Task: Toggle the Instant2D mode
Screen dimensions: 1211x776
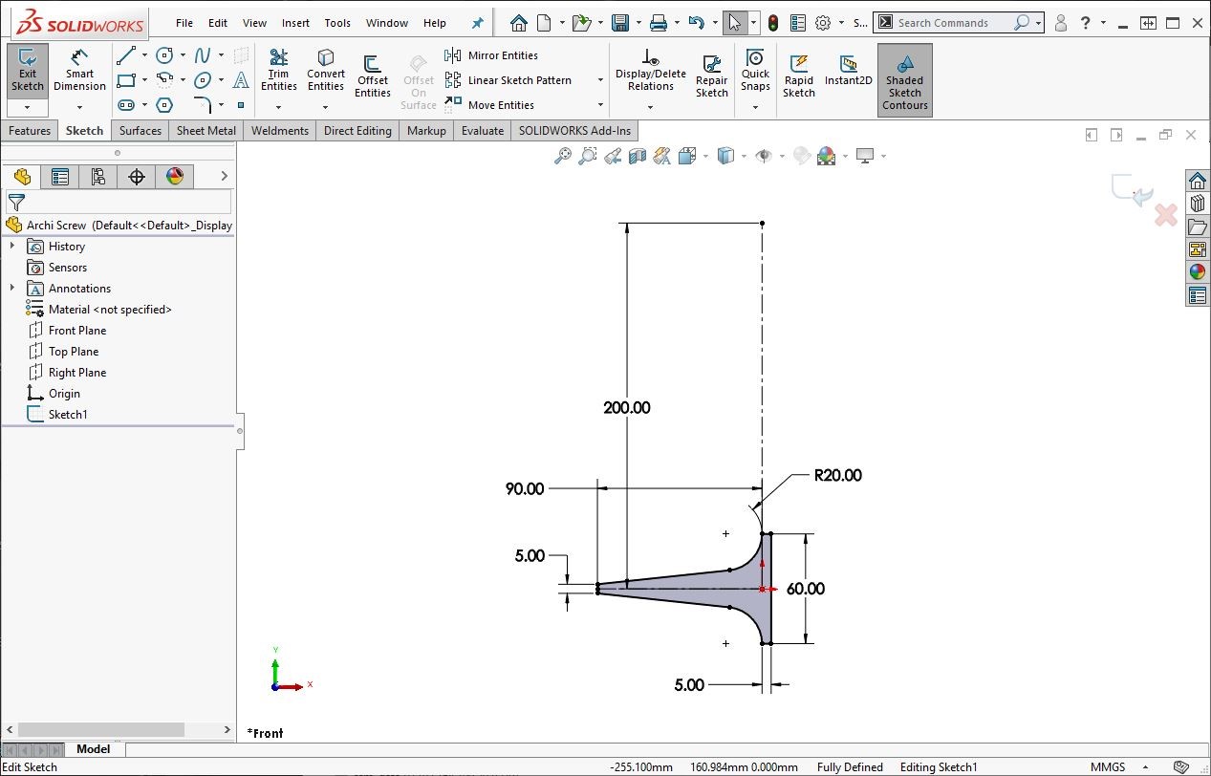Action: click(x=848, y=69)
